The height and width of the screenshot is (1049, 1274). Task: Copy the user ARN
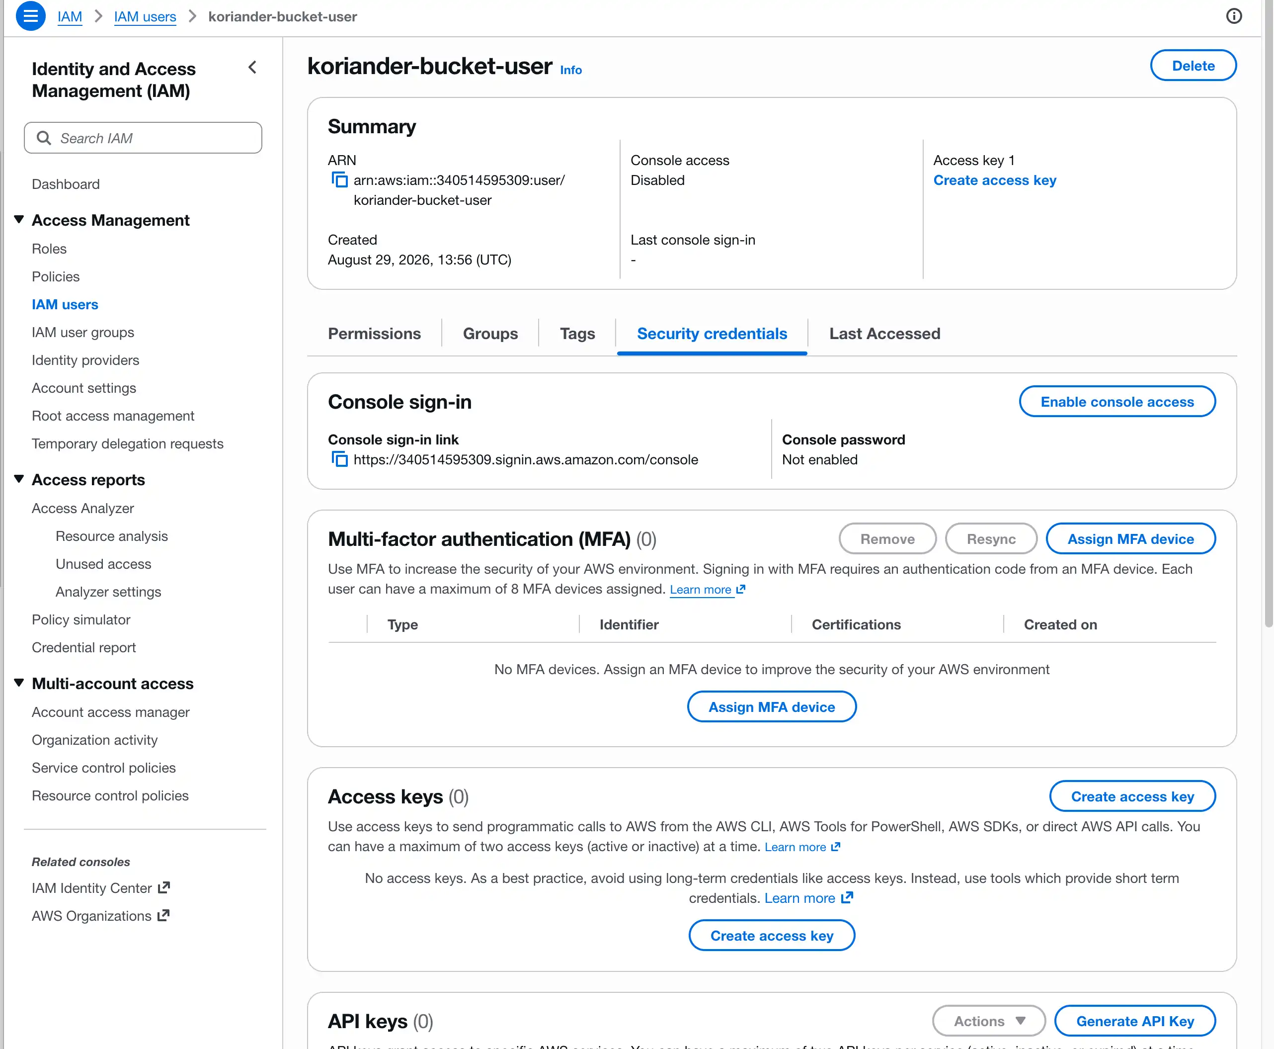click(339, 180)
